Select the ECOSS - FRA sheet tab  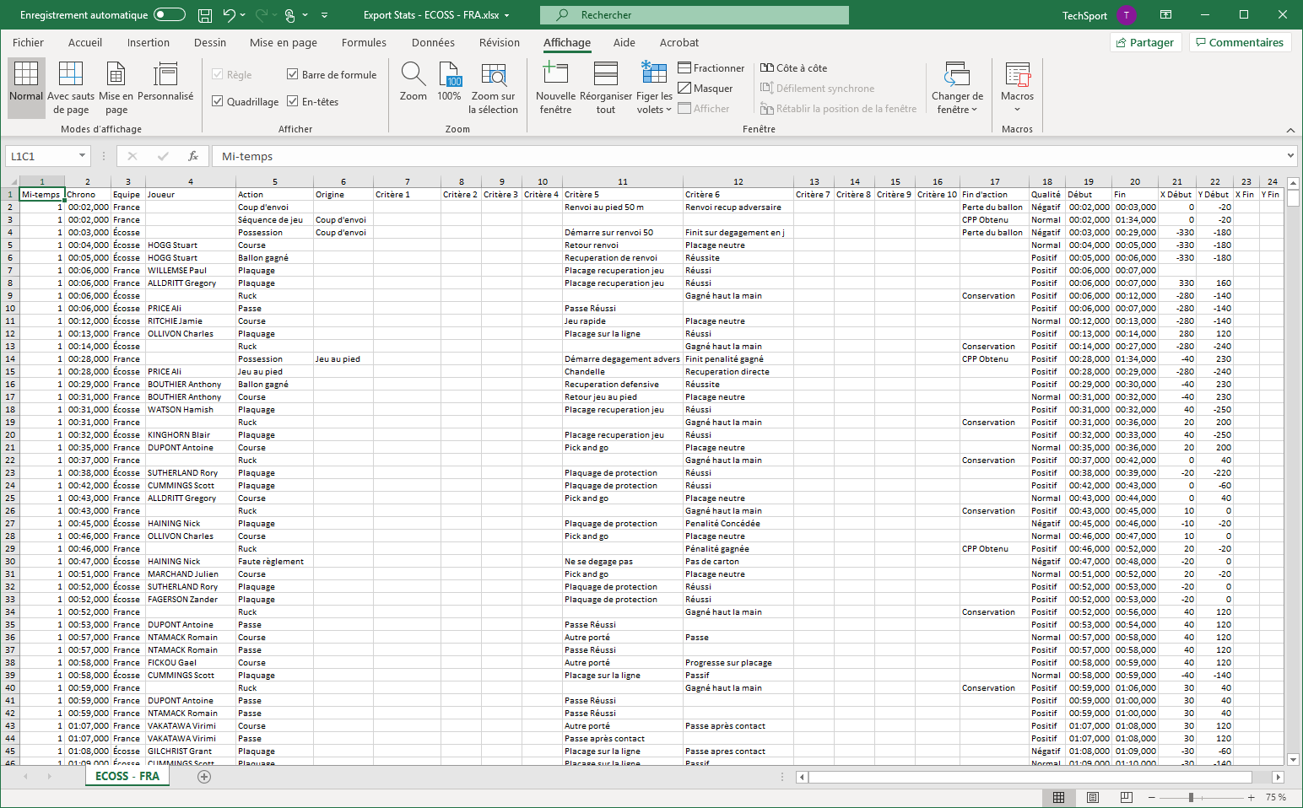[x=127, y=776]
